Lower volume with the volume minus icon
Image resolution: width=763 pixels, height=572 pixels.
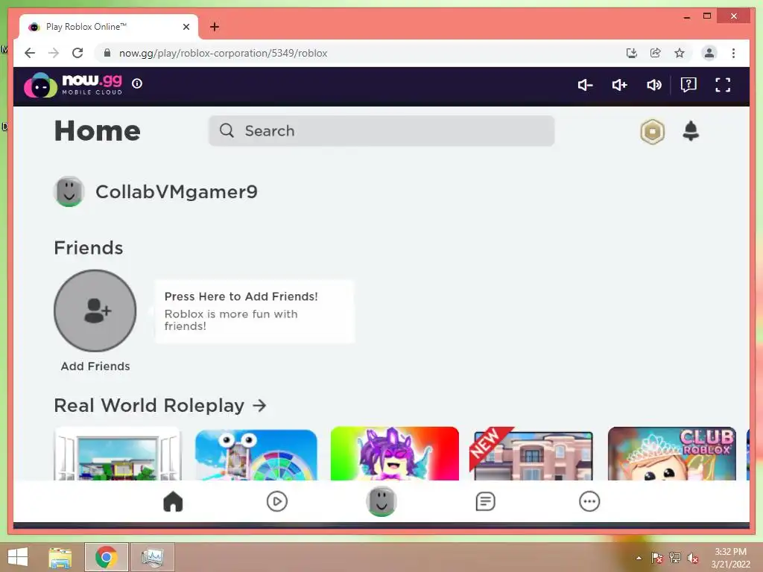click(585, 85)
